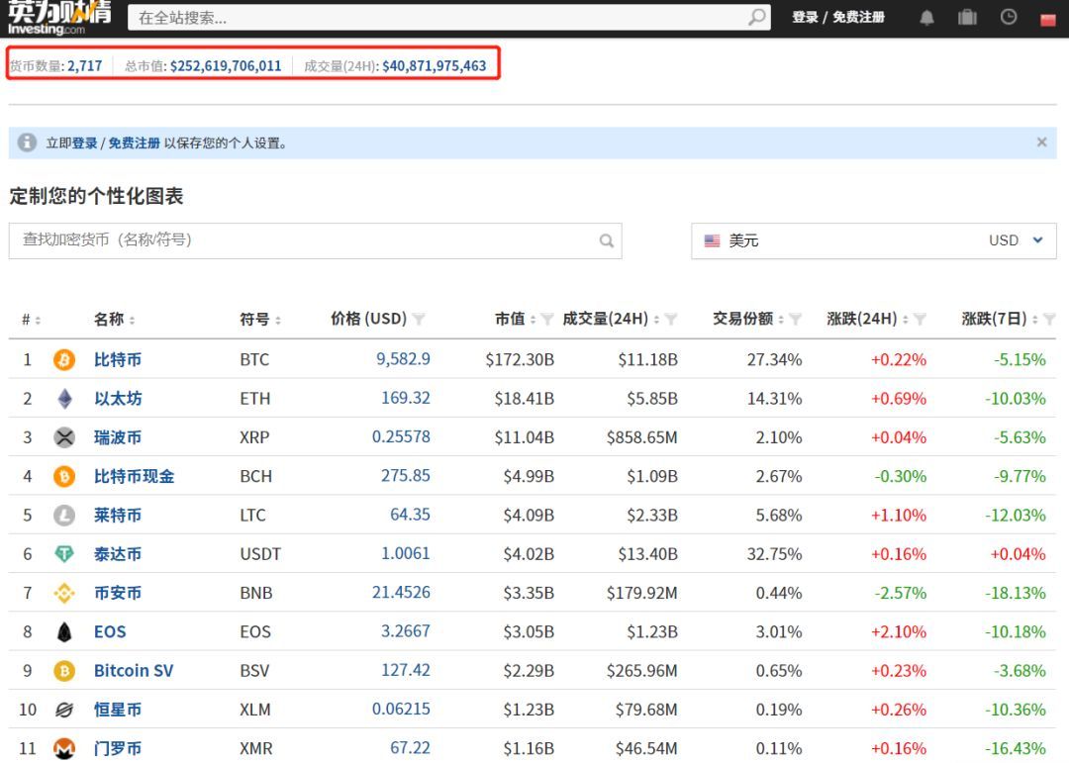Open filter funnel on 交易份额 column

tap(795, 319)
